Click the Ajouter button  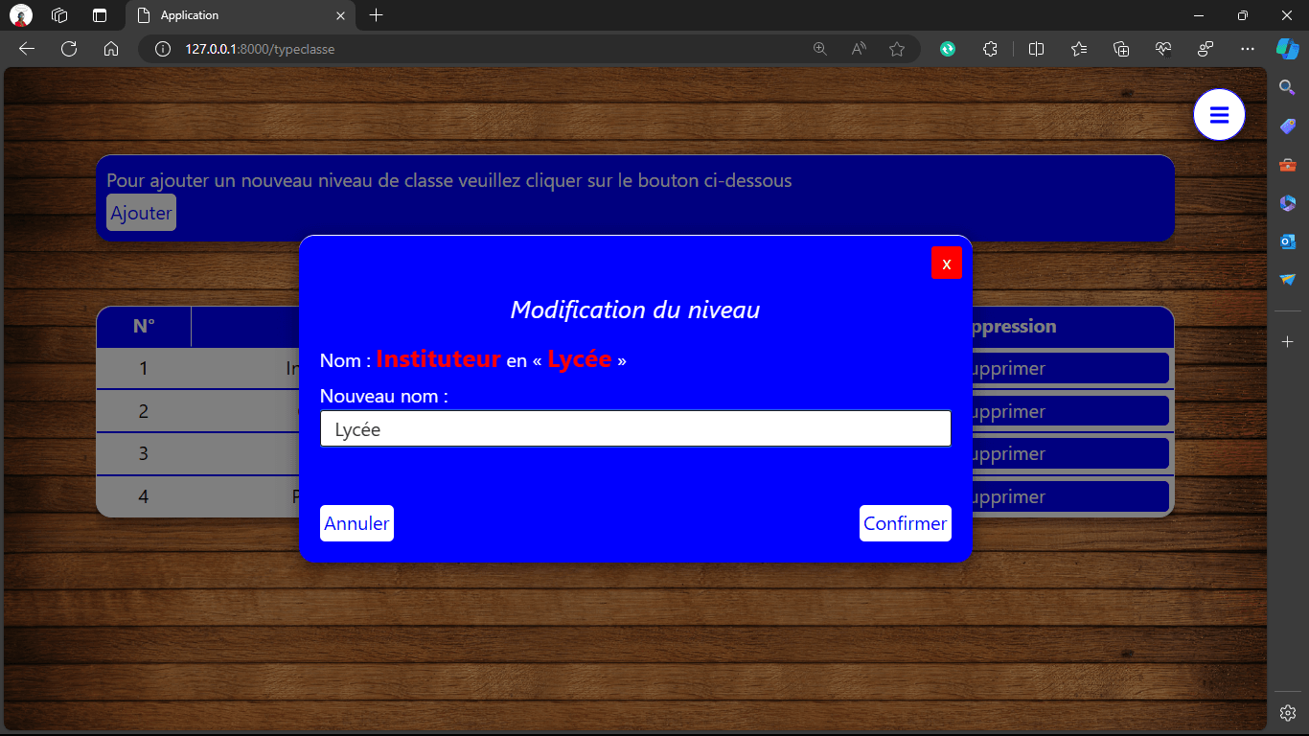click(x=141, y=213)
